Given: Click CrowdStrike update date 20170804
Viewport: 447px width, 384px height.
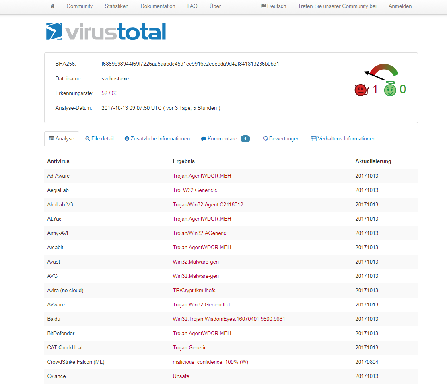Looking at the screenshot, I should point(367,362).
